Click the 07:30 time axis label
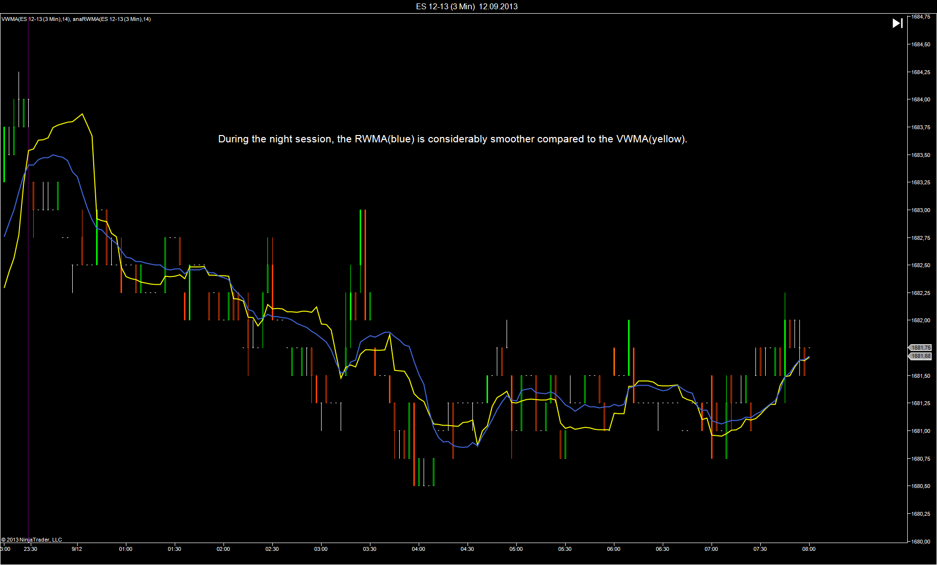937x565 pixels. tap(760, 549)
